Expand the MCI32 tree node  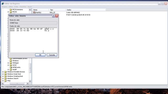(8, 12)
